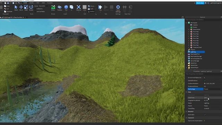Click the ClockTime value field
Screen dimensions: 222x125
tap(213, 98)
